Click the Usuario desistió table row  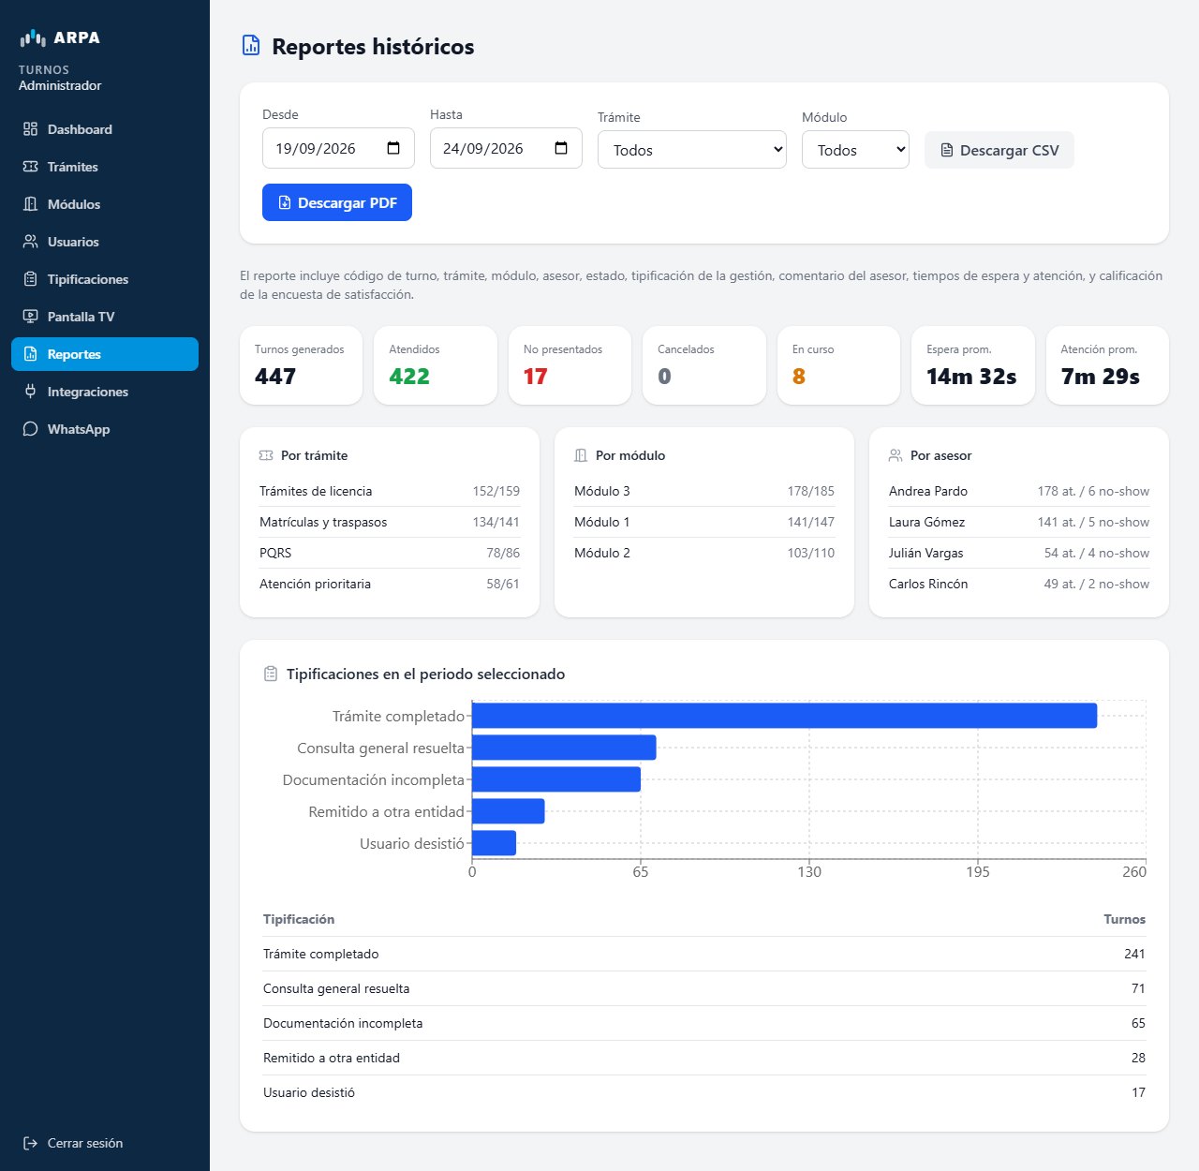click(x=704, y=1092)
